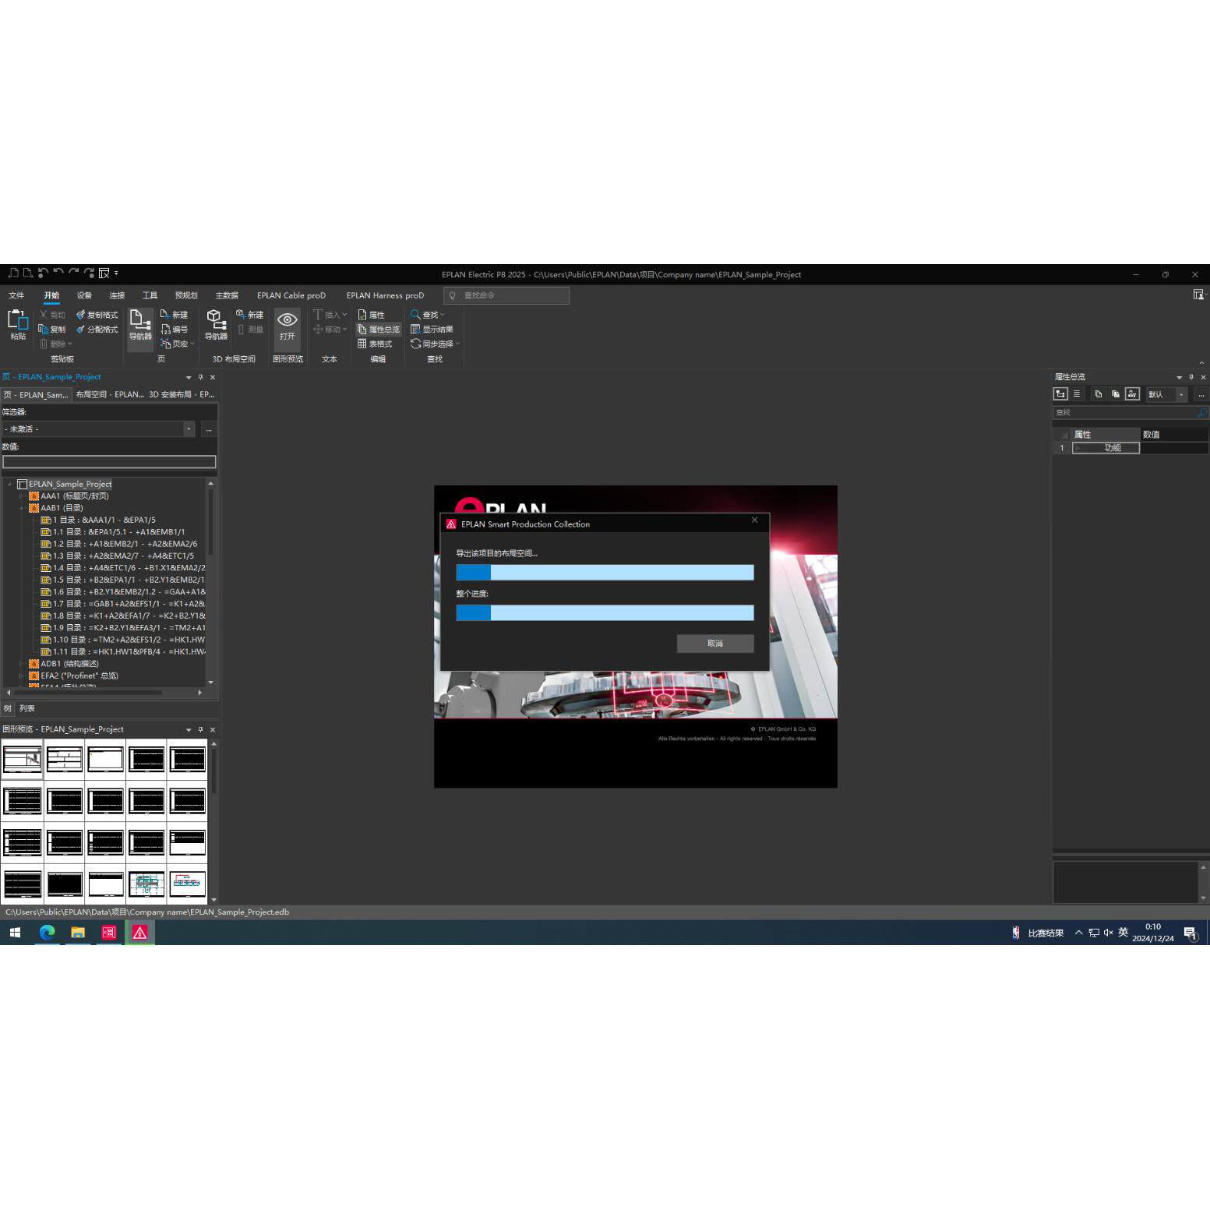1210x1210 pixels.
Task: Close the EPLAN Smart Production Collection dialog
Action: pyautogui.click(x=754, y=520)
